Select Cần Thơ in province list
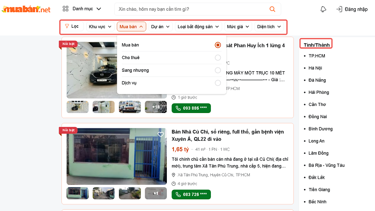Screen dimensions: 375x211 click(x=317, y=105)
